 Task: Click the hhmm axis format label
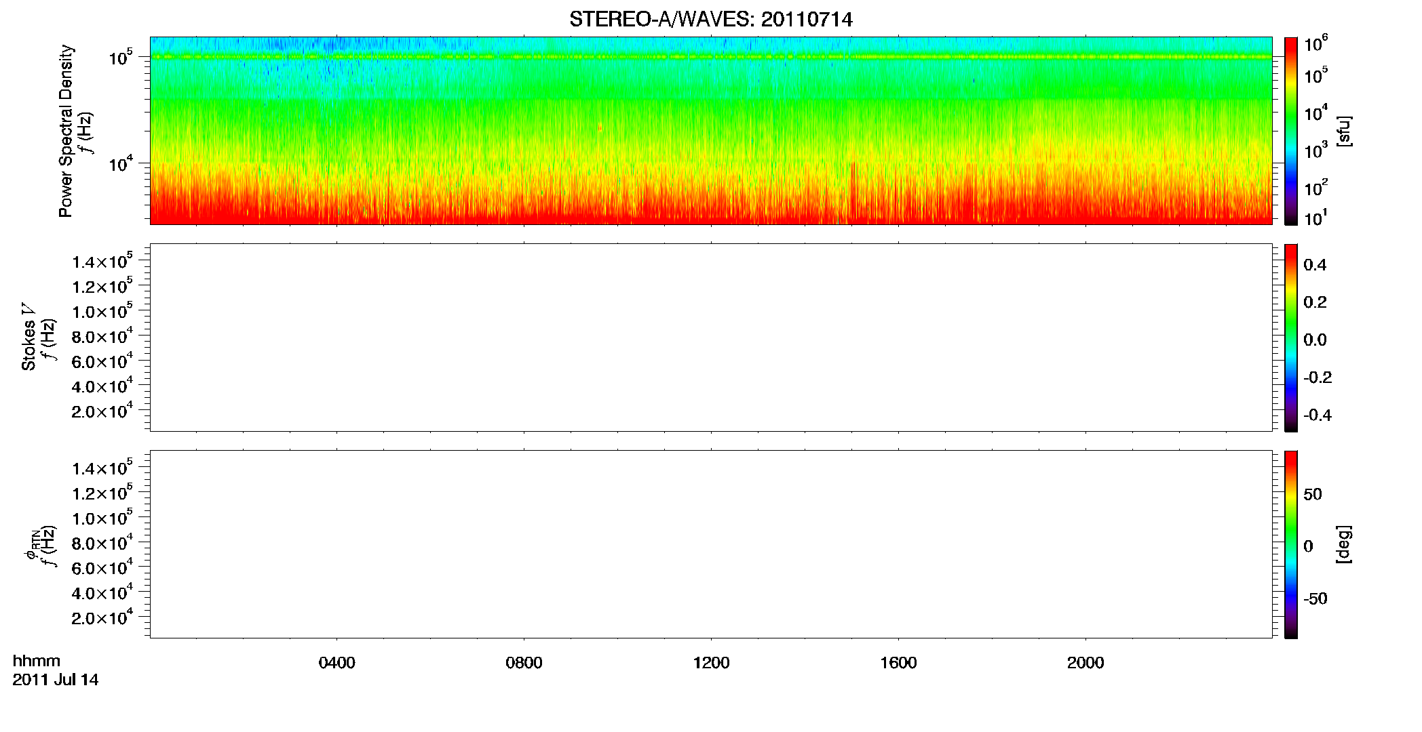tap(36, 662)
